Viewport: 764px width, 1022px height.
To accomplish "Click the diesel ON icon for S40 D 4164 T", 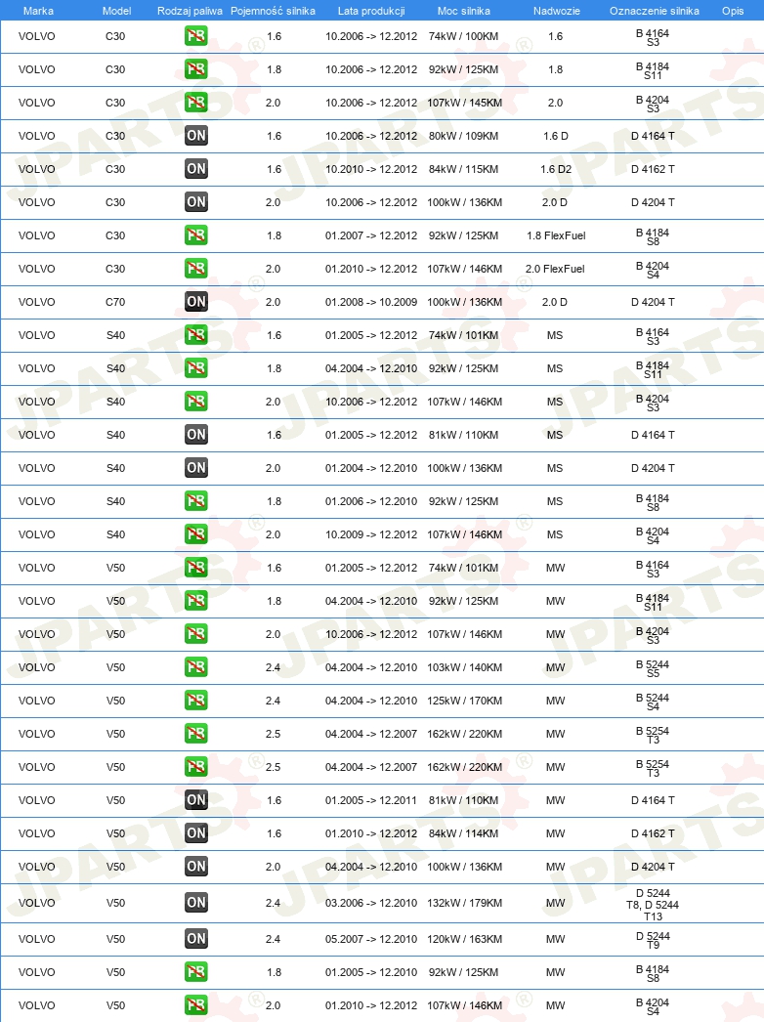I will (x=196, y=435).
